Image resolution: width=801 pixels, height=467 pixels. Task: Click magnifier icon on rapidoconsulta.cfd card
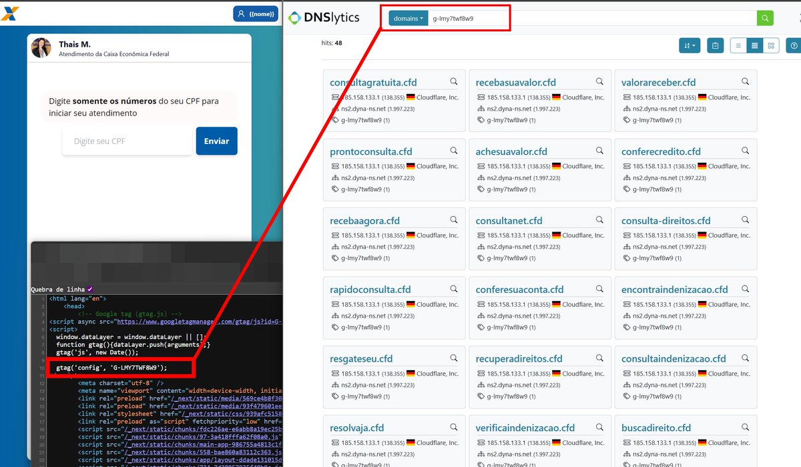(x=454, y=289)
